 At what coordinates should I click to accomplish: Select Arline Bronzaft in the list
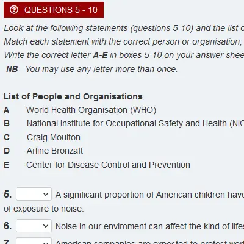coord(55,151)
